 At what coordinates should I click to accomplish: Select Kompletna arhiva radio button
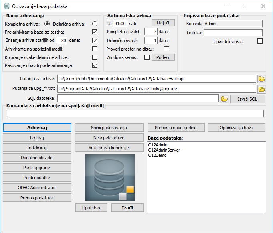click(47, 24)
